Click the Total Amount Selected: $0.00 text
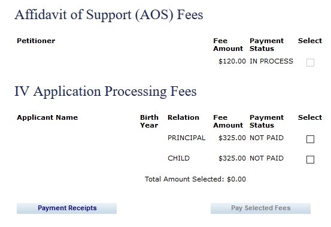Viewport: 331px width, 227px height. [x=195, y=179]
